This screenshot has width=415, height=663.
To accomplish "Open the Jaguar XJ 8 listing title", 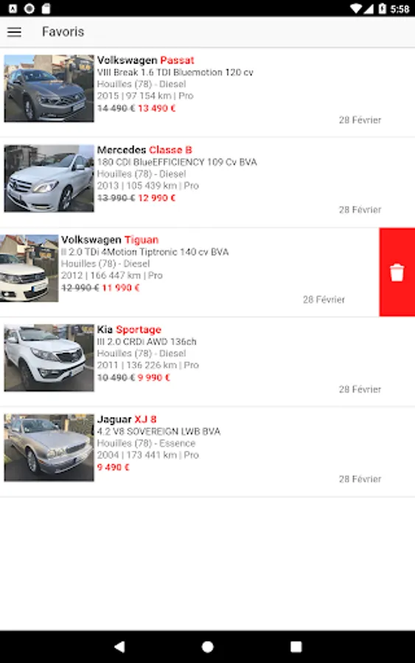I will tap(127, 419).
